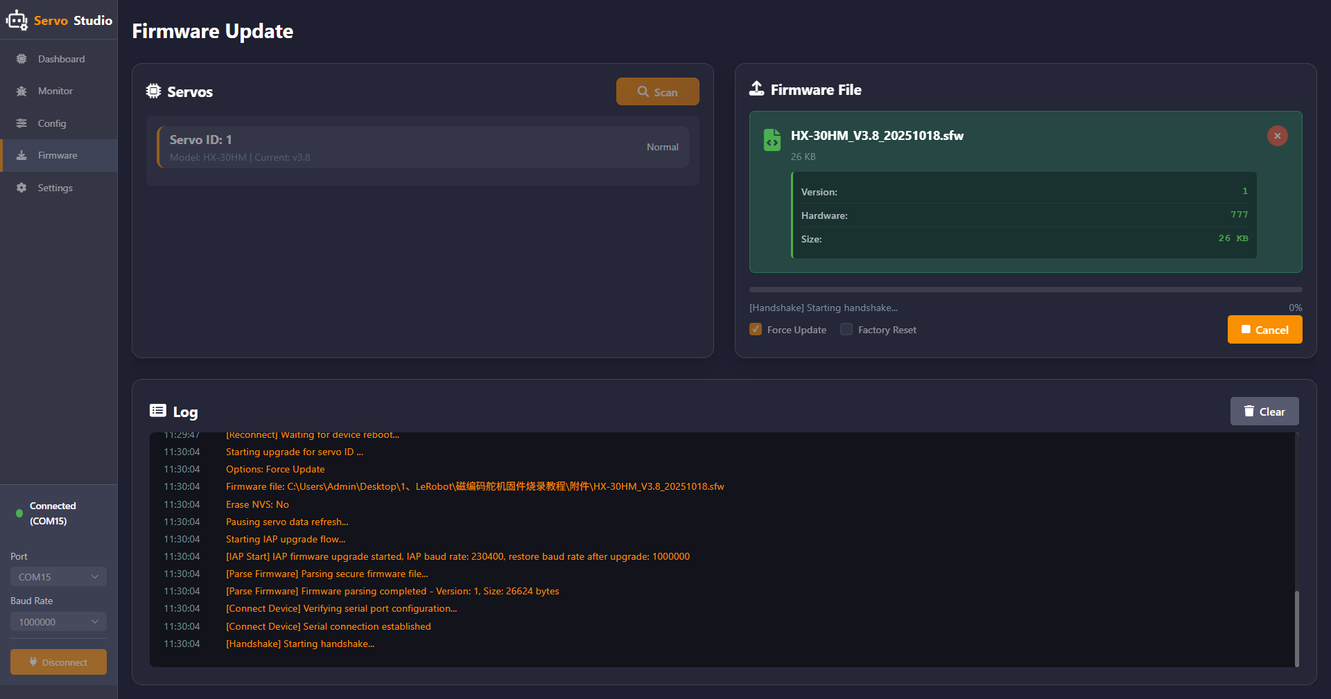The height and width of the screenshot is (699, 1331).
Task: Click the 'Connected (COM15)' status text
Action: click(x=53, y=513)
